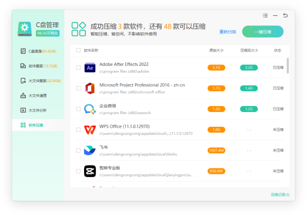
Task: Click the 2.2G compressed size badge
Action: 249,67
